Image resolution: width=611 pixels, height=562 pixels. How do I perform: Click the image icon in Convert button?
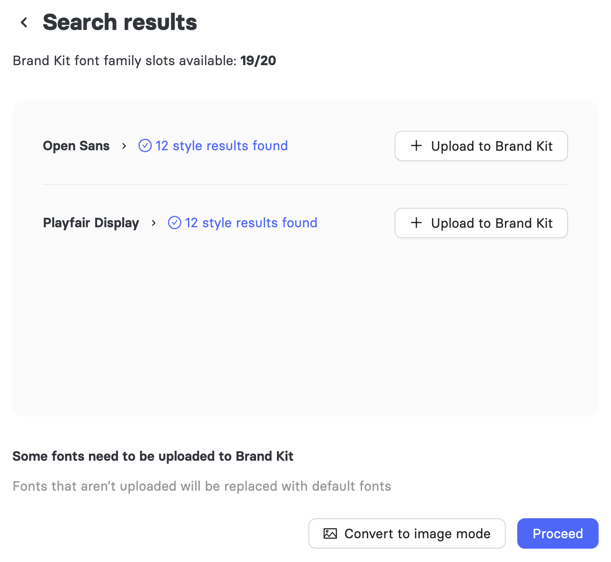pyautogui.click(x=330, y=533)
